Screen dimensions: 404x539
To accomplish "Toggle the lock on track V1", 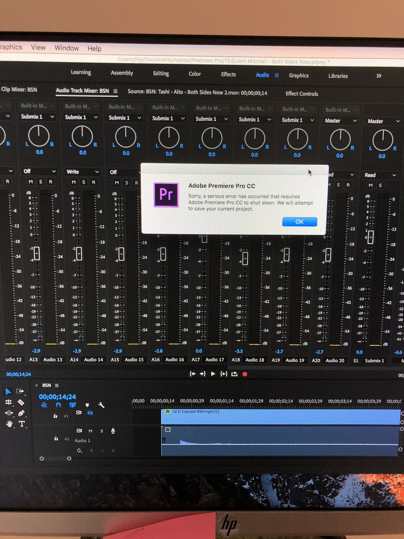I will click(x=55, y=416).
